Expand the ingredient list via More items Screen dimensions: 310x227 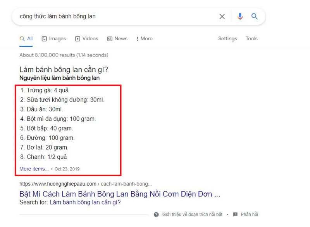click(34, 169)
